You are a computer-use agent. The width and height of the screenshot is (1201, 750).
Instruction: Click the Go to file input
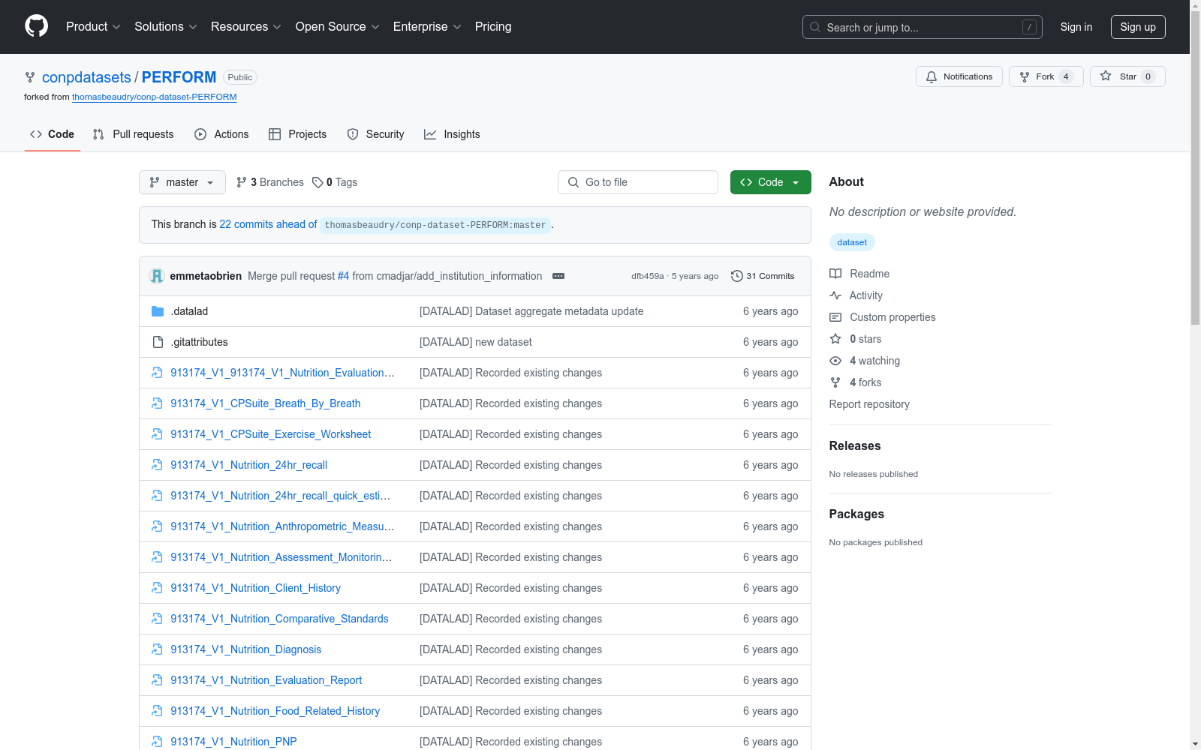pyautogui.click(x=638, y=182)
